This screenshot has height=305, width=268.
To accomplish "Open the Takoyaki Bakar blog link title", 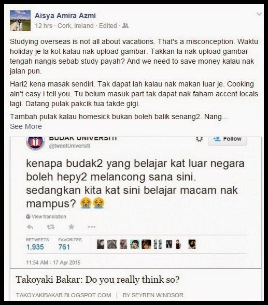I will 97,280.
